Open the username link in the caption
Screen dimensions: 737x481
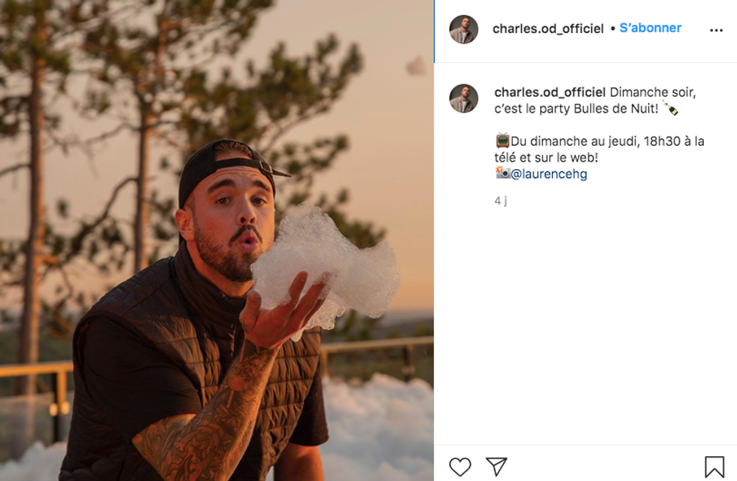click(x=550, y=92)
